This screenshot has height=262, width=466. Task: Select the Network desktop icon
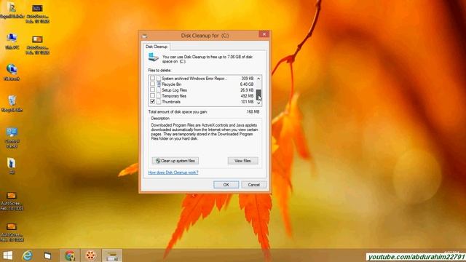click(x=12, y=72)
